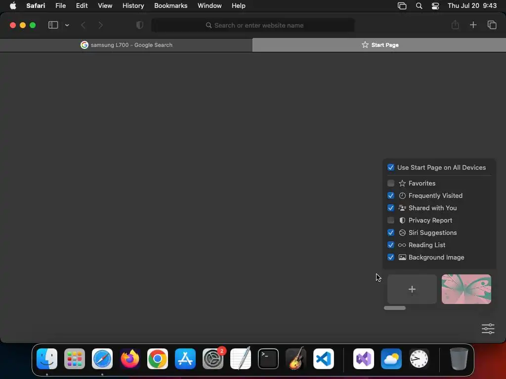Turn off Siri Suggestions checkbox
This screenshot has width=506, height=379.
391,233
